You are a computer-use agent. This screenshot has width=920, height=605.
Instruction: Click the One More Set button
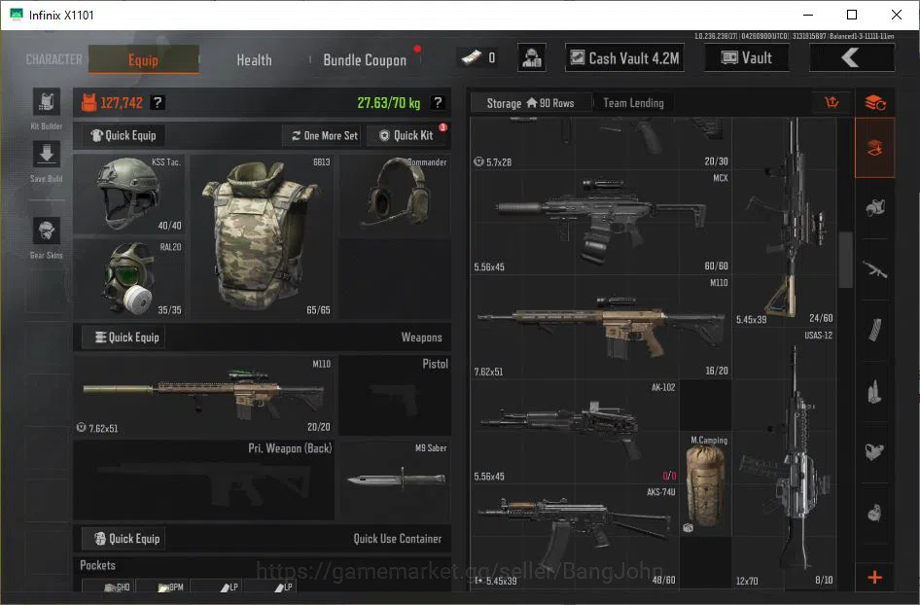(x=324, y=135)
